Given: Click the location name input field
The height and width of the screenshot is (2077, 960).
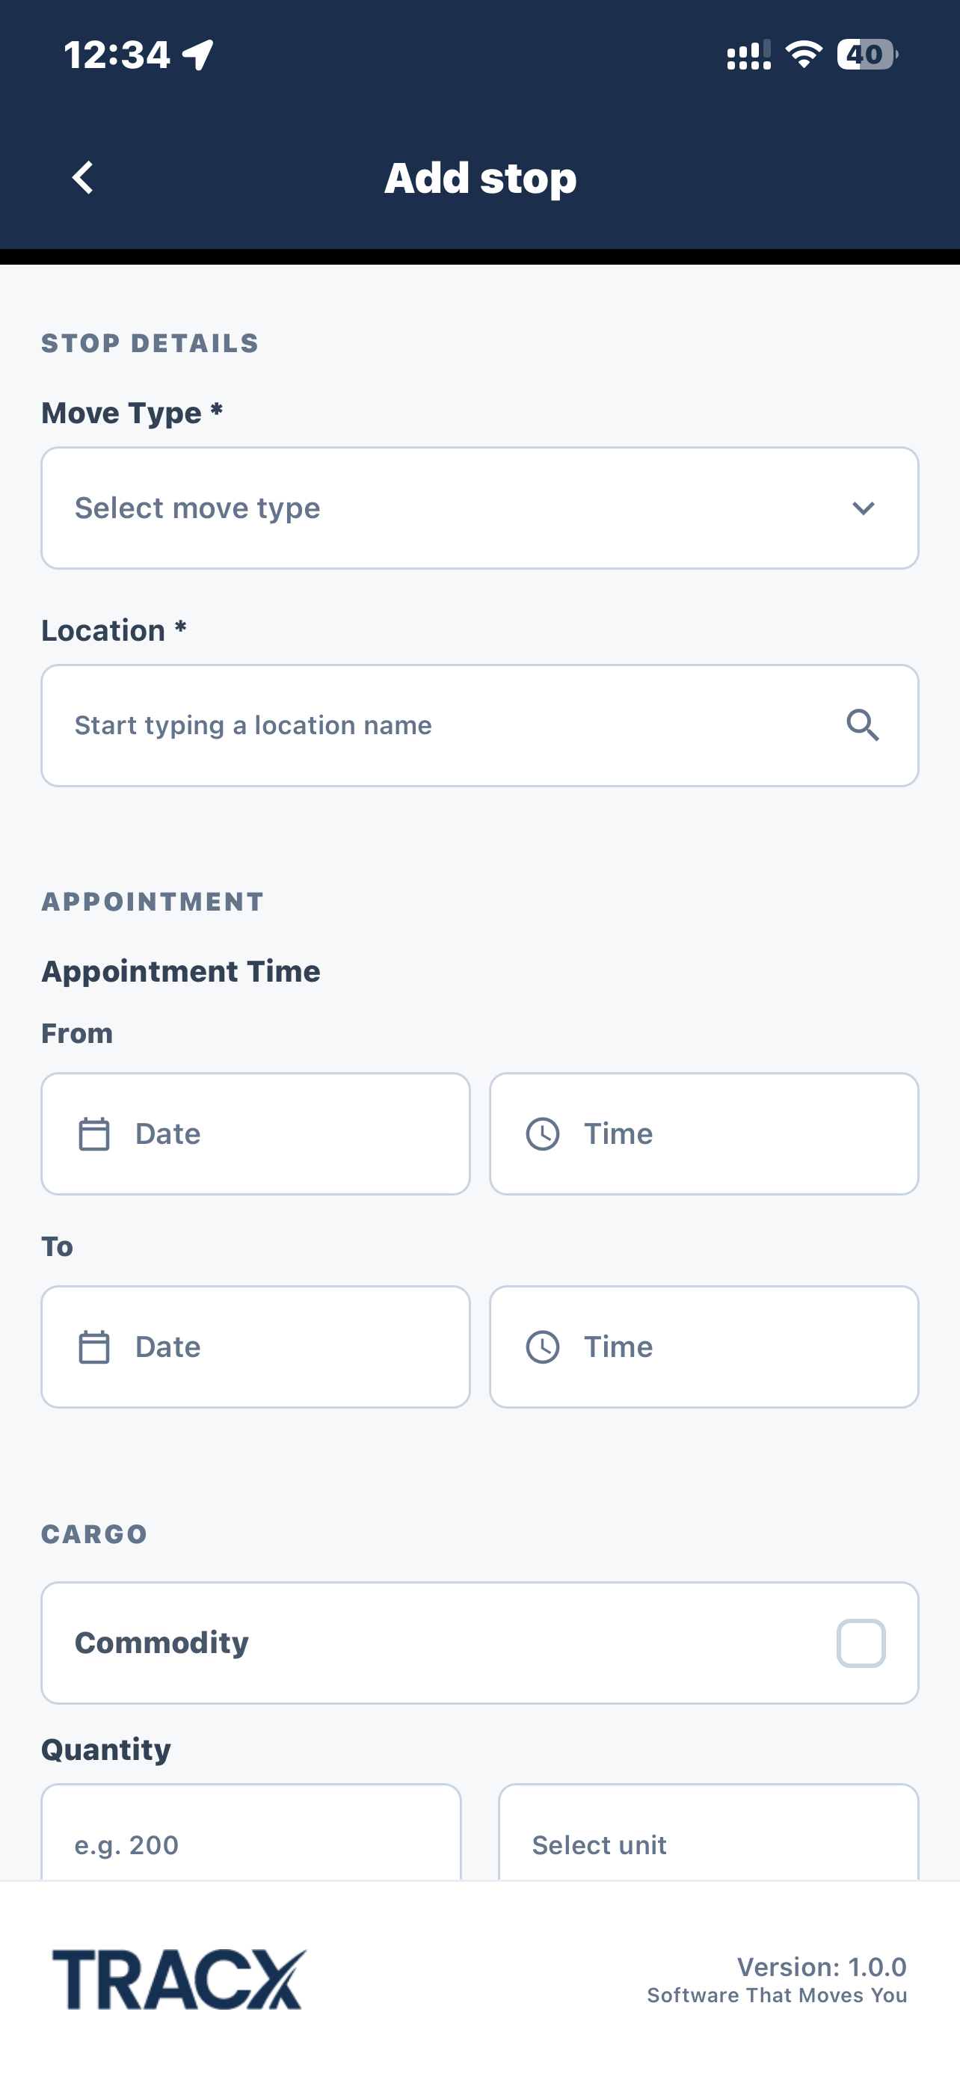Looking at the screenshot, I should pos(479,726).
